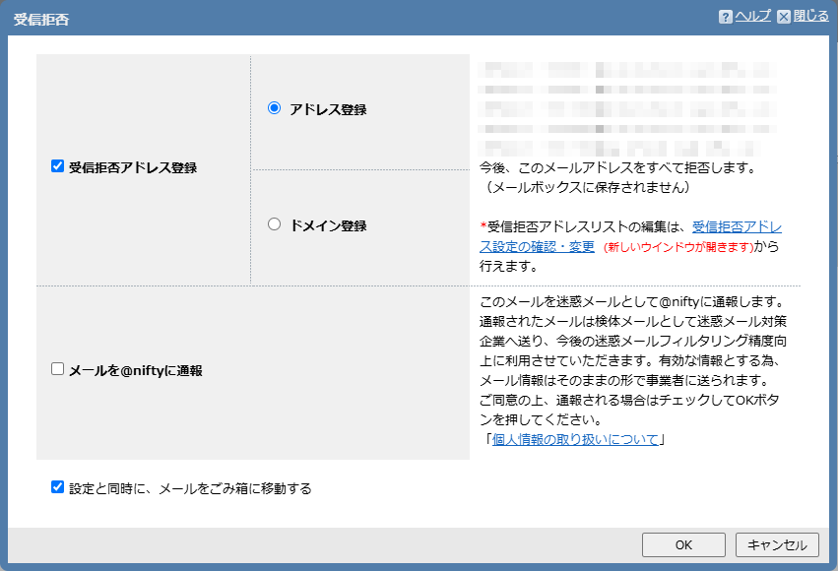838x571 pixels.
Task: Click the ドメイン登録 label text
Action: pos(328,225)
